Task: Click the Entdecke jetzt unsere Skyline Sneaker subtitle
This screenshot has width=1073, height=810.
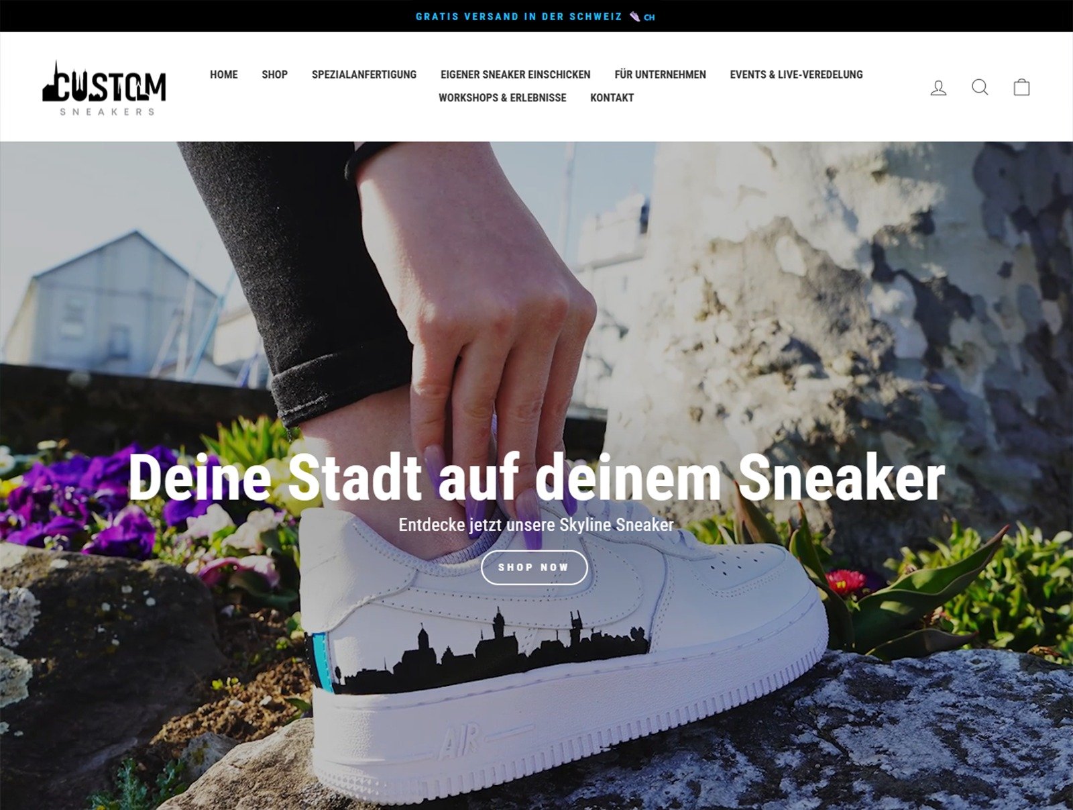Action: tap(536, 525)
